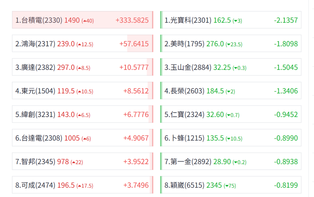Click the up triangle in the 廣達 row
The image size is (314, 197).
[x=79, y=68]
